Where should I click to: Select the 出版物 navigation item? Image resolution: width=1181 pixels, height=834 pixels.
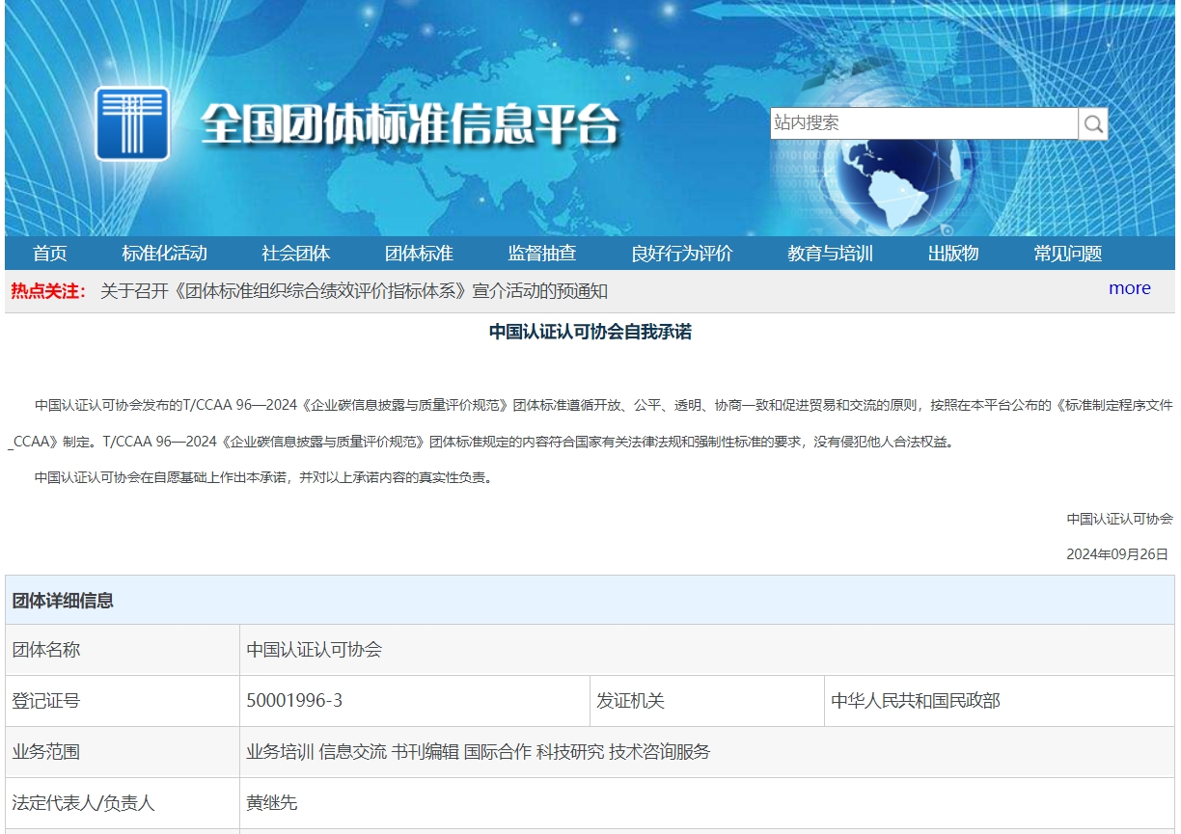pos(953,254)
